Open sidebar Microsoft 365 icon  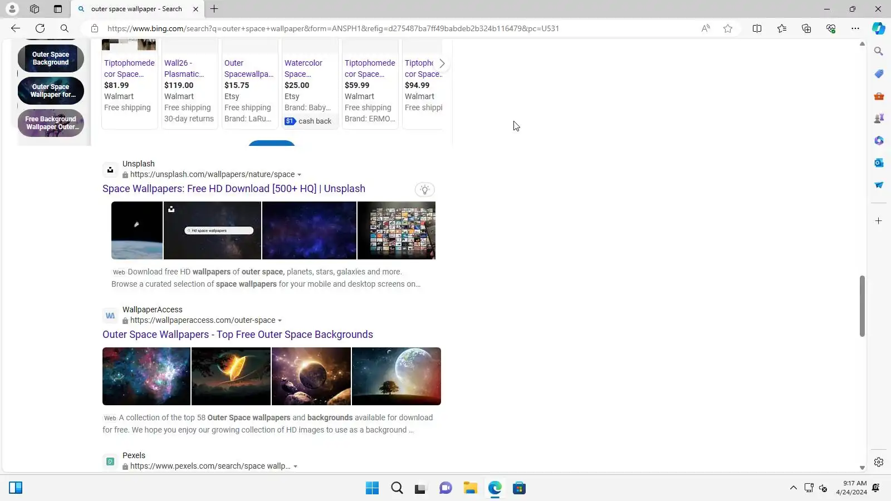click(879, 140)
